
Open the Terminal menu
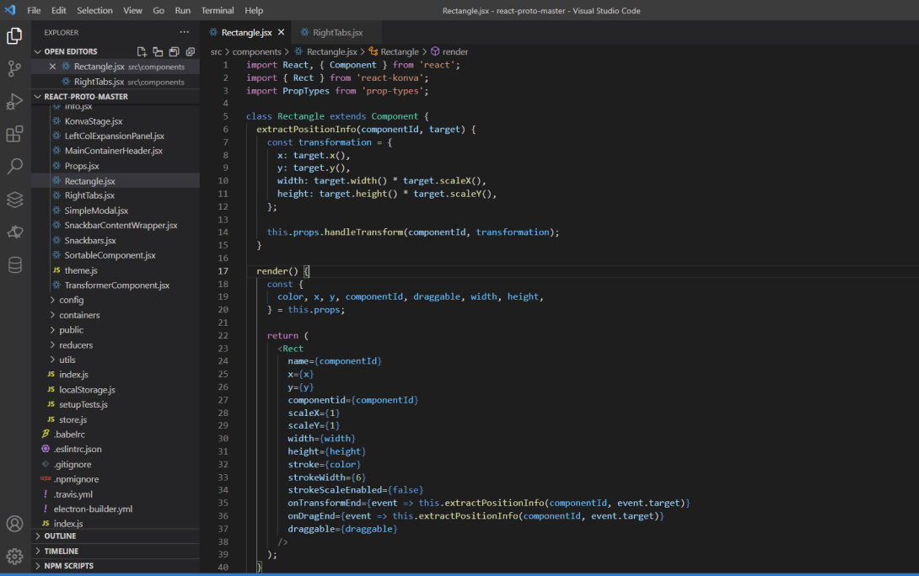click(218, 11)
